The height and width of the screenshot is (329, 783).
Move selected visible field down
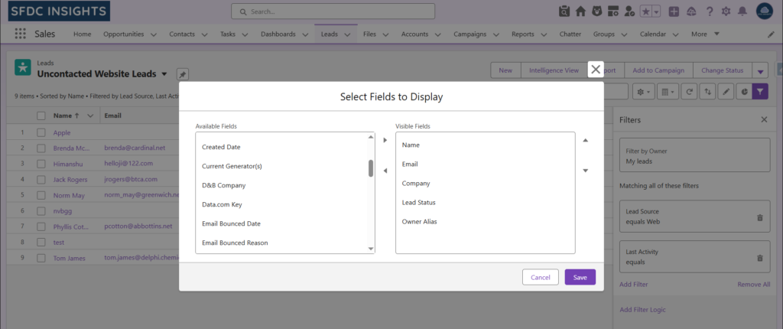click(x=586, y=171)
